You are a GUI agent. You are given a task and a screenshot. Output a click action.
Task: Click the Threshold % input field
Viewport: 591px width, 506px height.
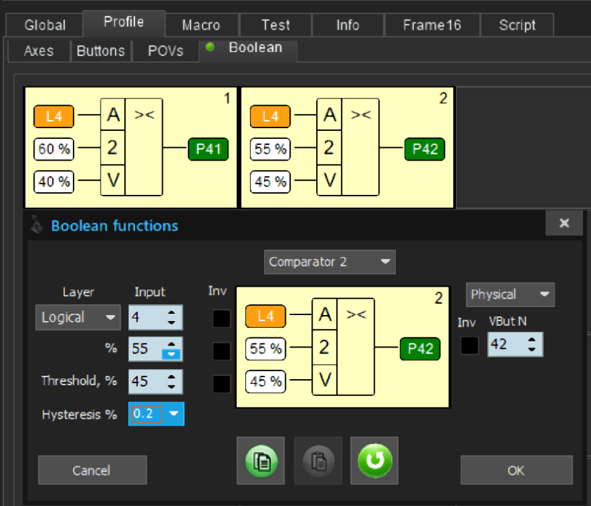point(148,381)
